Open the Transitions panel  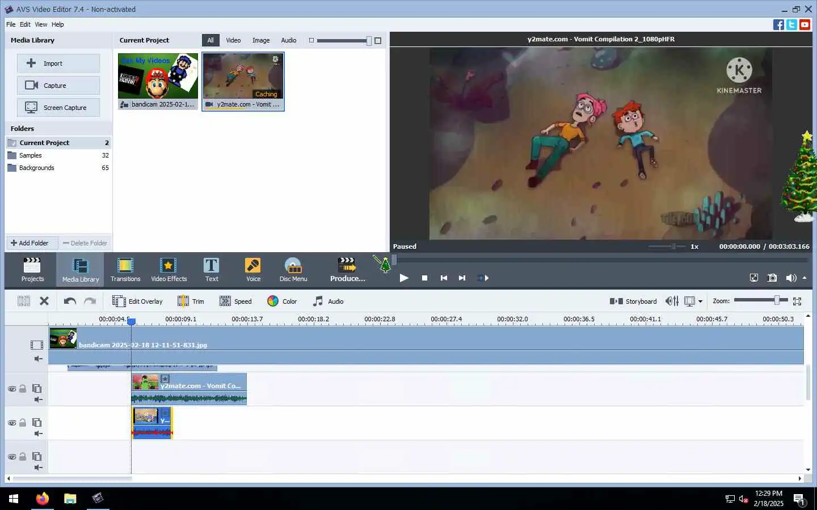coord(125,270)
